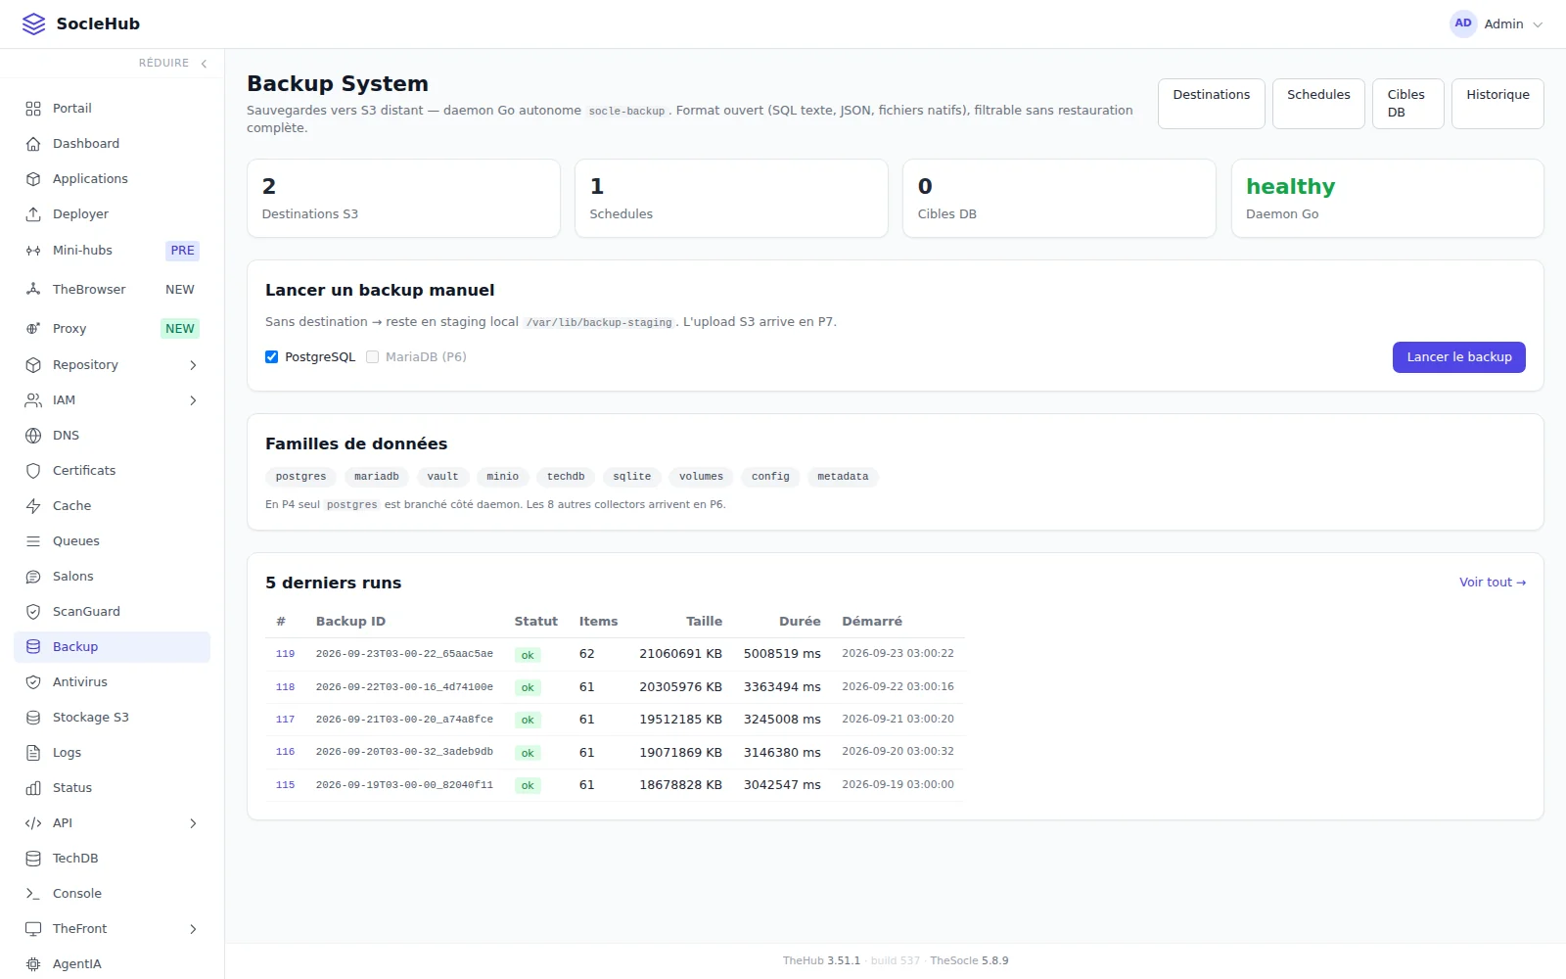Click the Destinations S3 stat card

tap(403, 199)
